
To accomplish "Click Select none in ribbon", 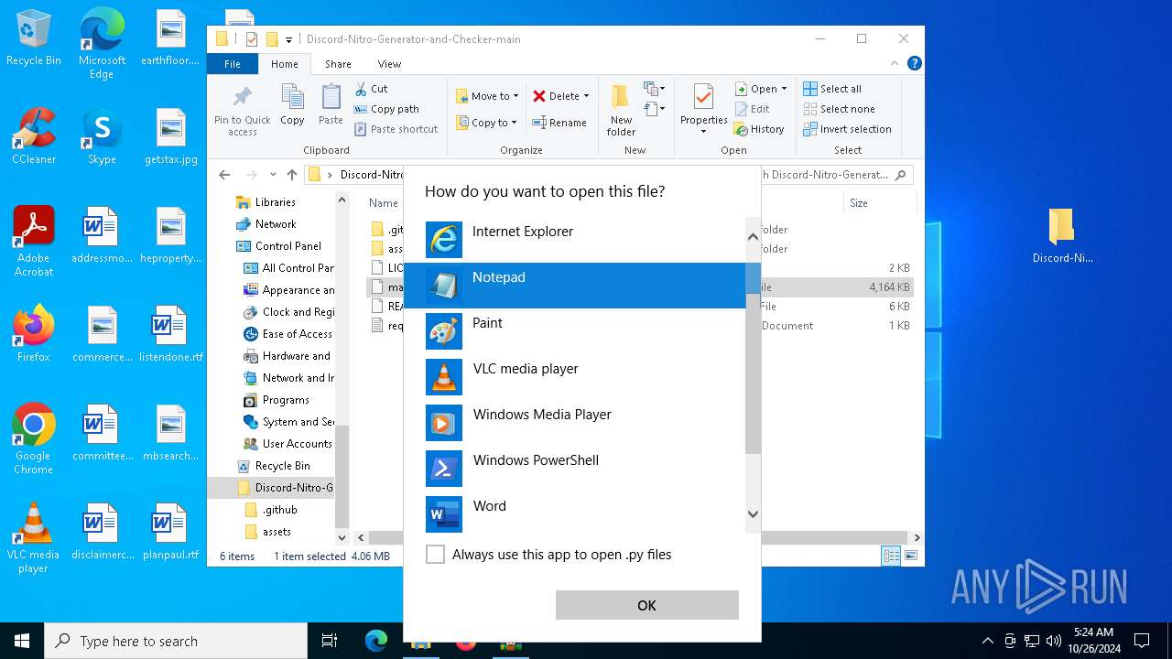I will coord(839,109).
